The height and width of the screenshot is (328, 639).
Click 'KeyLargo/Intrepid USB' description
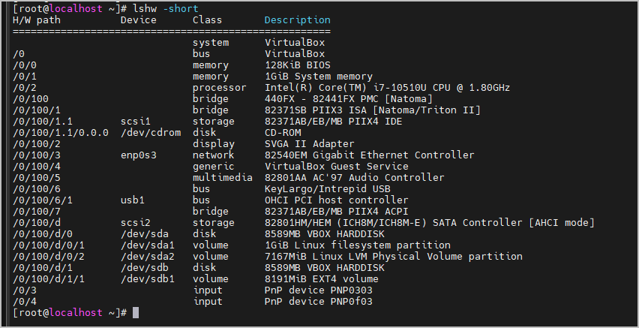(328, 189)
